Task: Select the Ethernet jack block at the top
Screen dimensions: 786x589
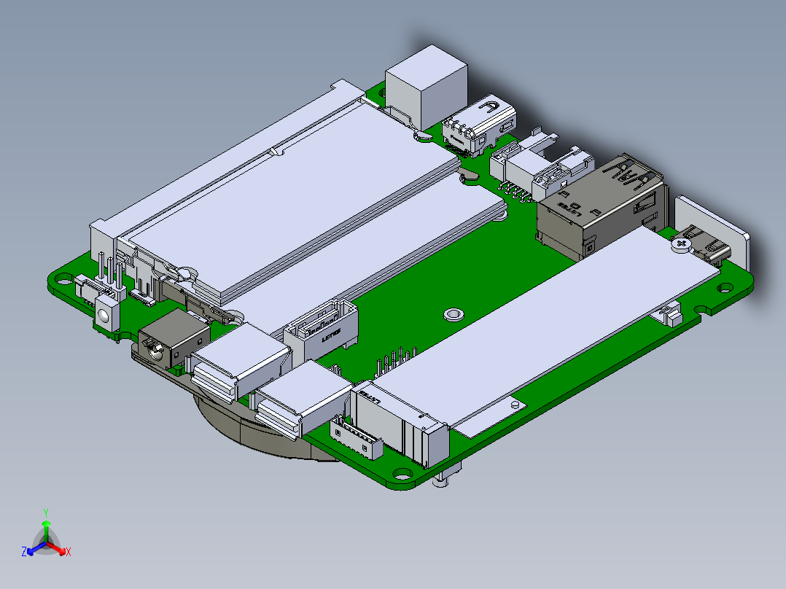Action: [x=427, y=80]
